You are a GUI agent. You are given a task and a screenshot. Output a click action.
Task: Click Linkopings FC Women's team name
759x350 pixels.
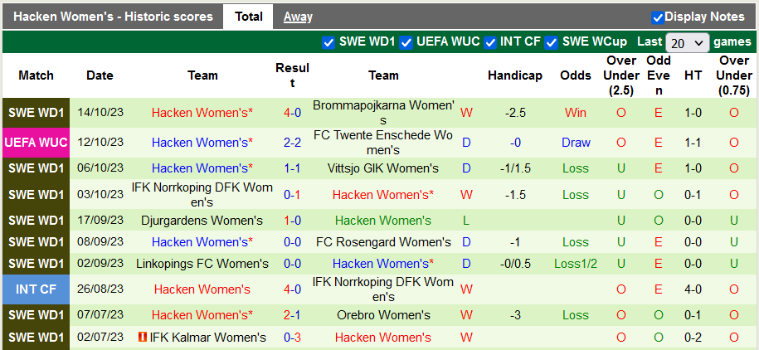point(202,264)
